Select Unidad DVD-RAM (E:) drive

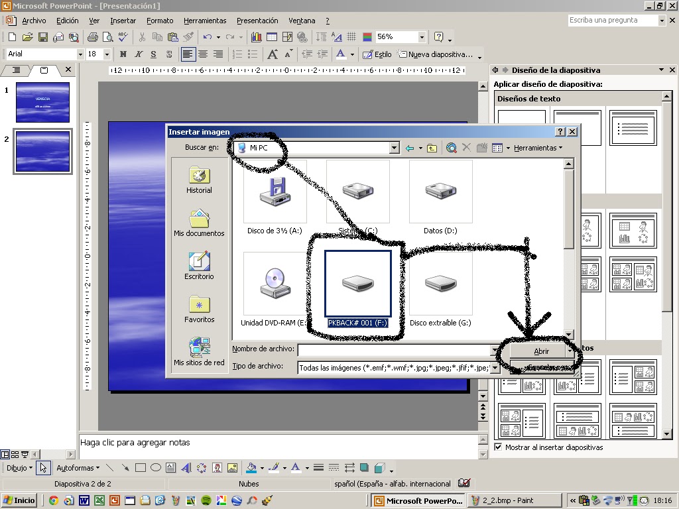click(275, 290)
